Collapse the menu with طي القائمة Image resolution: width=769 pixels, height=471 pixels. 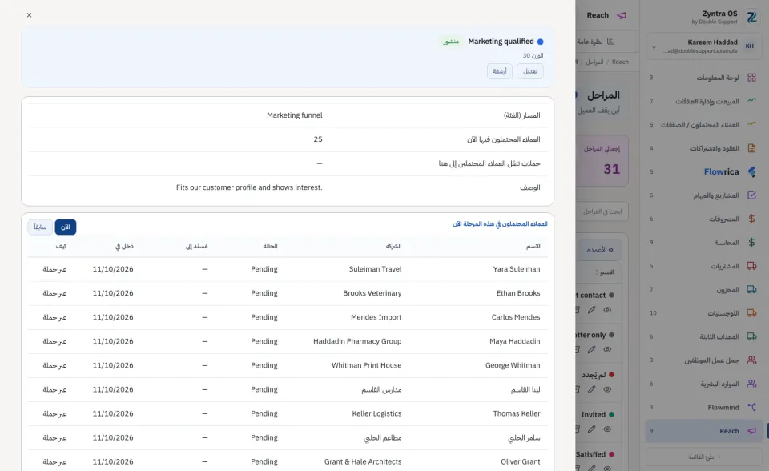tap(704, 457)
